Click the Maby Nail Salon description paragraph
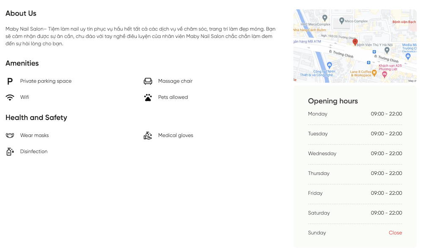The height and width of the screenshot is (248, 423). pos(140,36)
